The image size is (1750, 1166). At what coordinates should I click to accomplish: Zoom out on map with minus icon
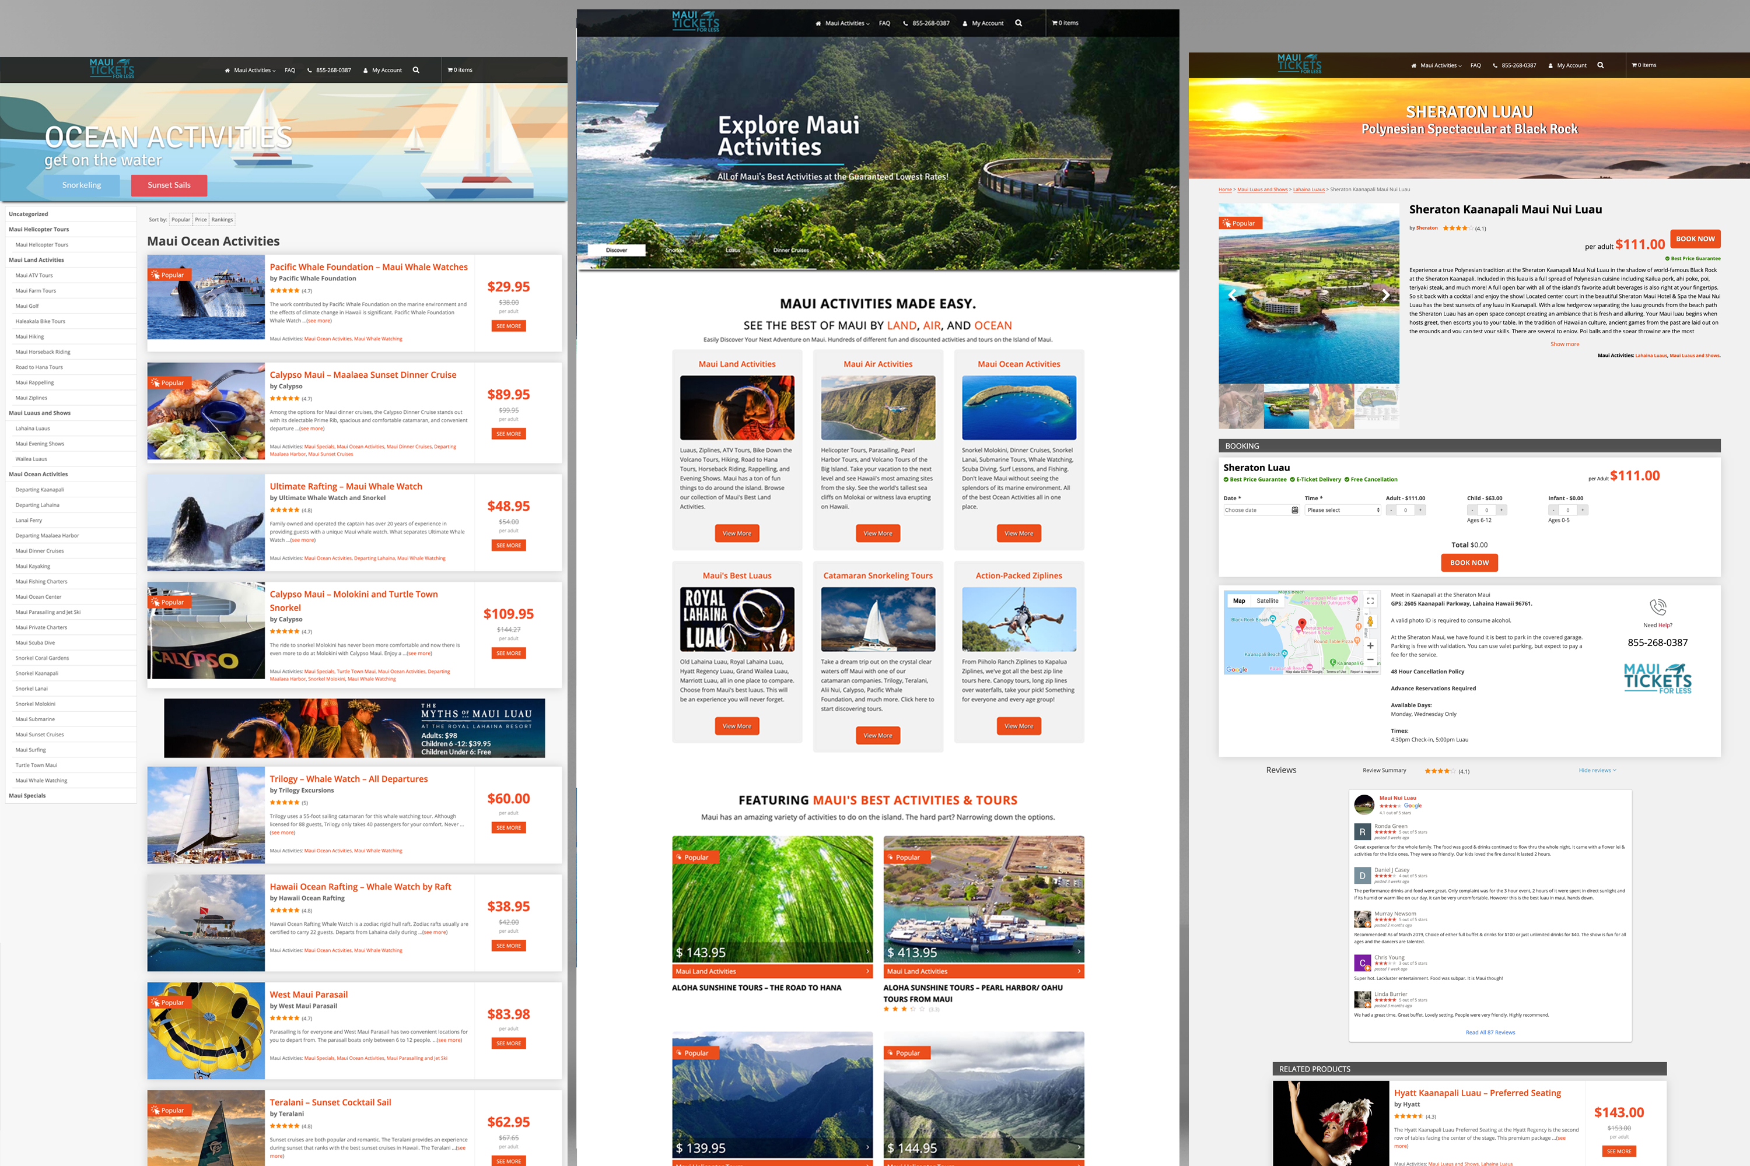(1370, 659)
